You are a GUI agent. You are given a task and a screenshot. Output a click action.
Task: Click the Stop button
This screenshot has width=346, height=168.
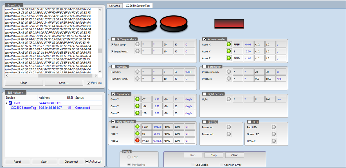pos(214,155)
